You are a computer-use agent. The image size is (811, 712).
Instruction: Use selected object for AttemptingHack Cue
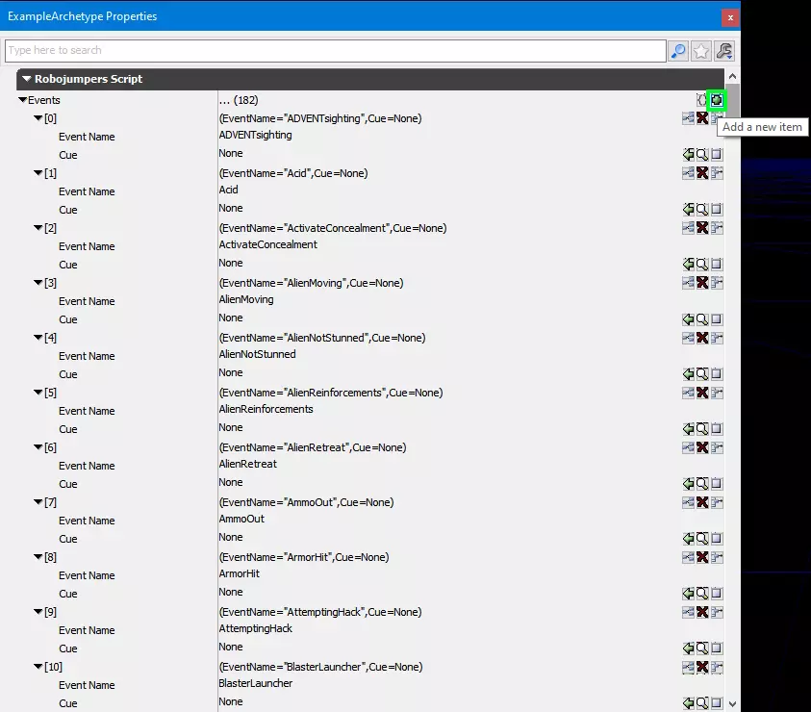pos(688,648)
